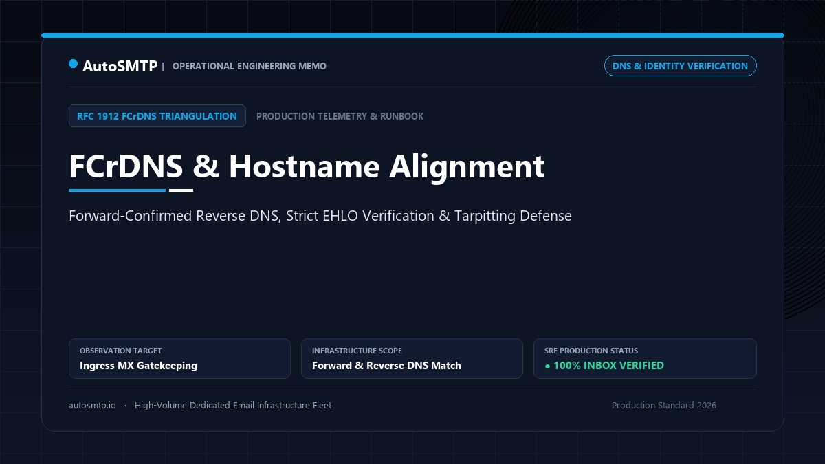Select the 'RFC 1912 FCrDNS Triangulation' tag
The width and height of the screenshot is (825, 464).
[x=157, y=116]
